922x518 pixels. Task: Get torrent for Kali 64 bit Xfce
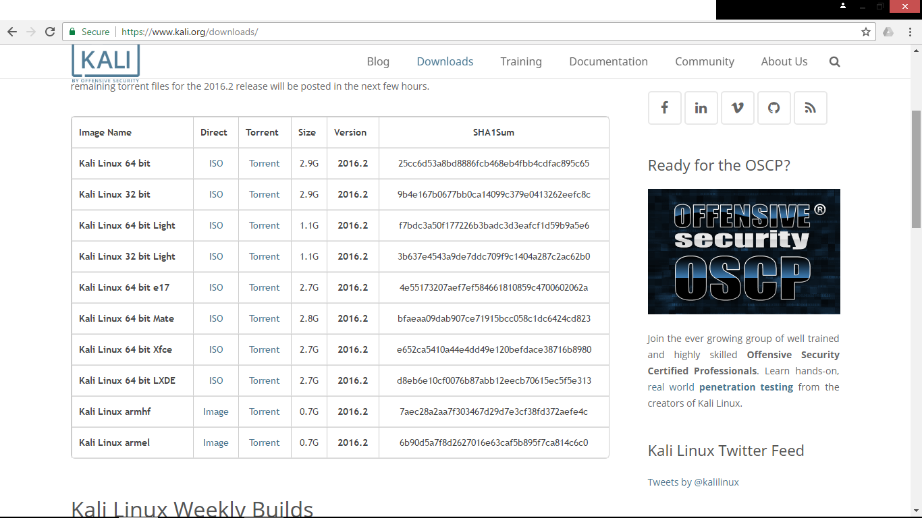[264, 349]
